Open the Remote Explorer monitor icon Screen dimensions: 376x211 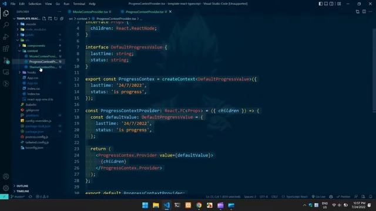6,72
